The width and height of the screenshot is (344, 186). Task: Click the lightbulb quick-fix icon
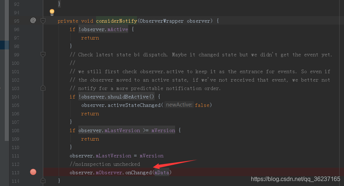coord(52,12)
